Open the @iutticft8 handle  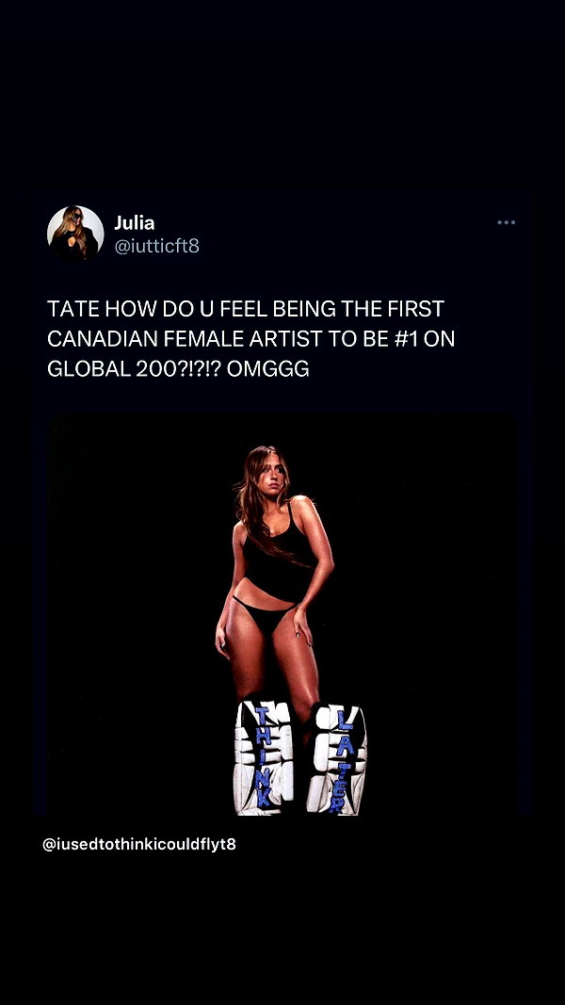pos(156,246)
